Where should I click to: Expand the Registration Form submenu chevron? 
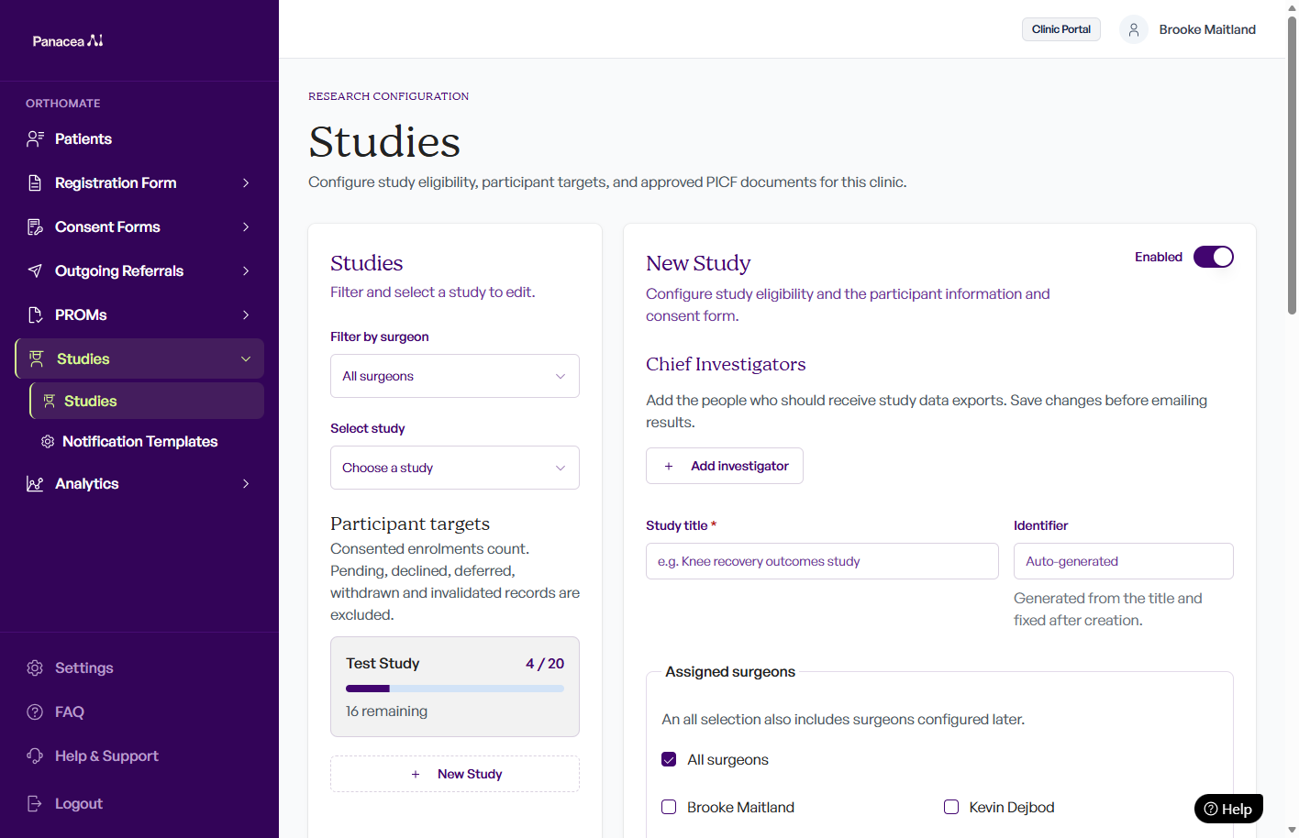pyautogui.click(x=246, y=182)
